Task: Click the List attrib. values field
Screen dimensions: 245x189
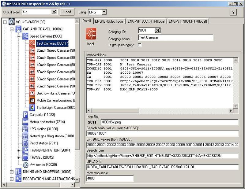Action: 163,145
